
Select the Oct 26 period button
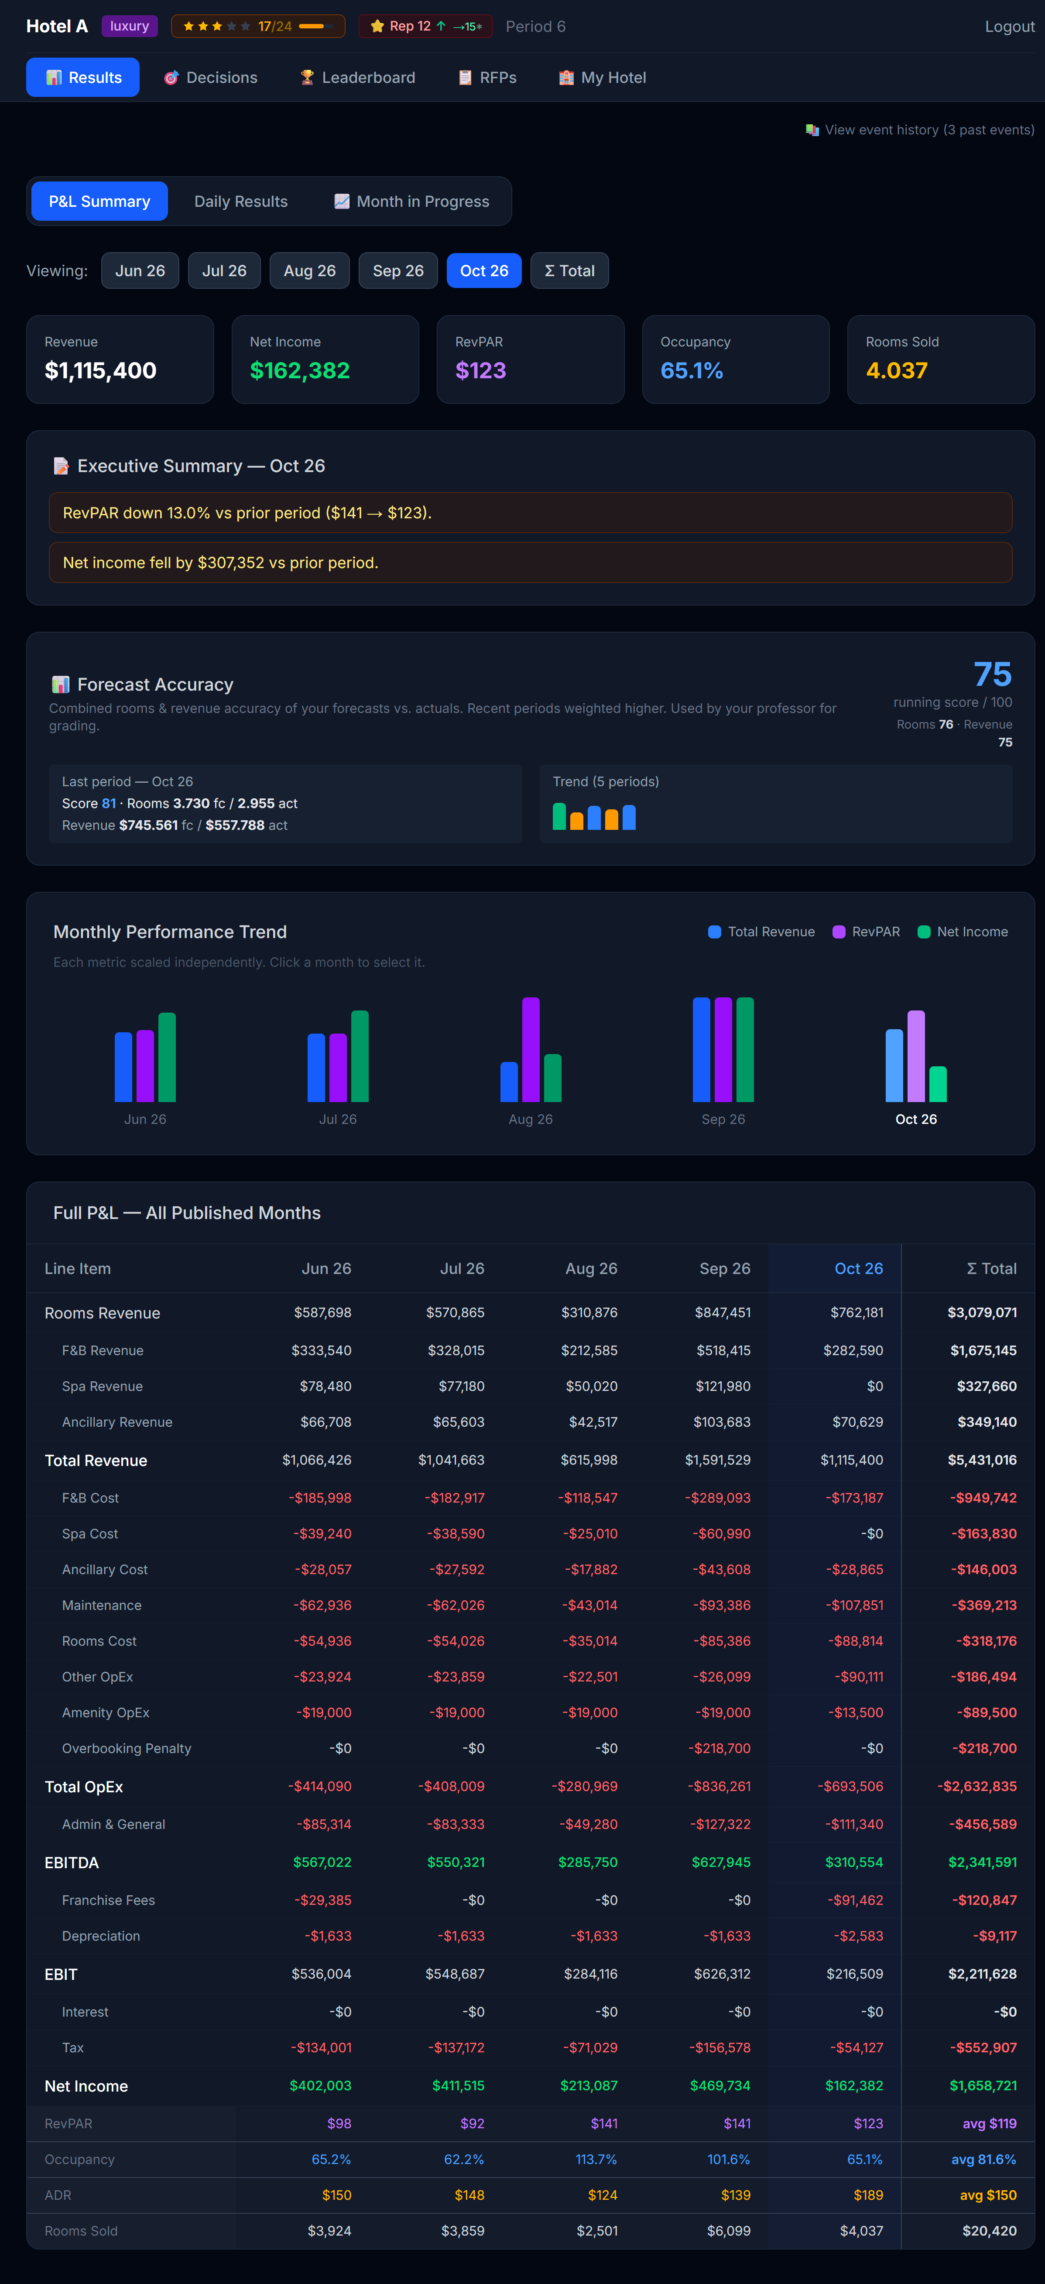(484, 271)
